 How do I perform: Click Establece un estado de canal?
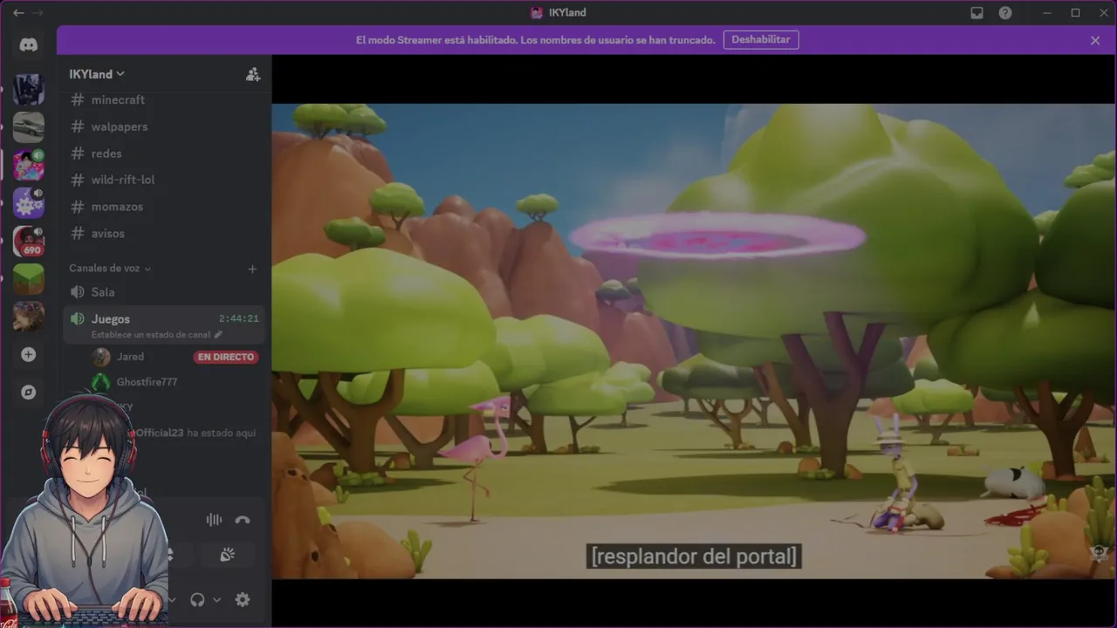tap(151, 335)
